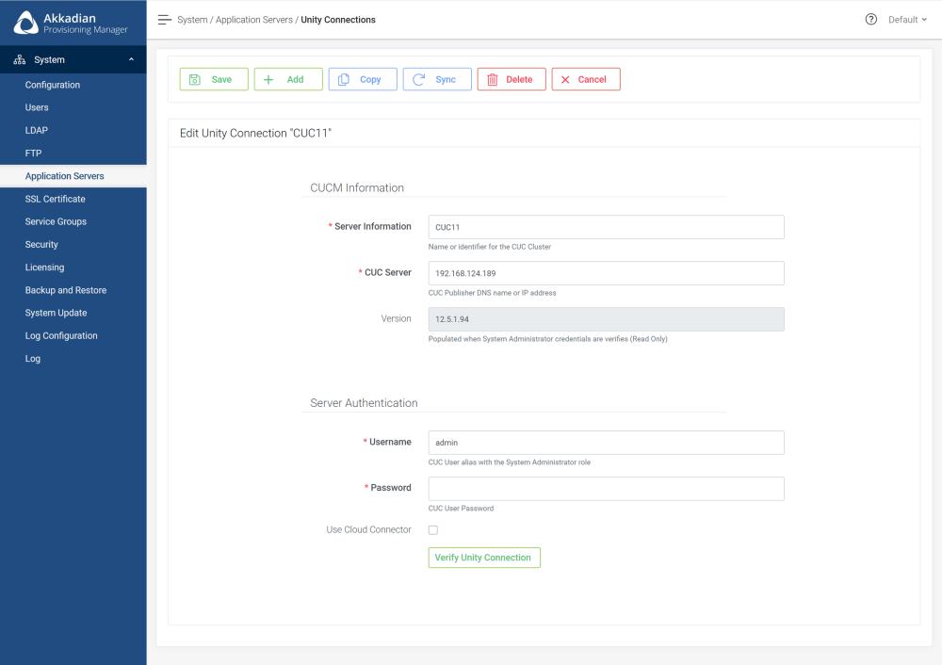Open the Default dropdown in the header
The height and width of the screenshot is (665, 942).
(907, 19)
